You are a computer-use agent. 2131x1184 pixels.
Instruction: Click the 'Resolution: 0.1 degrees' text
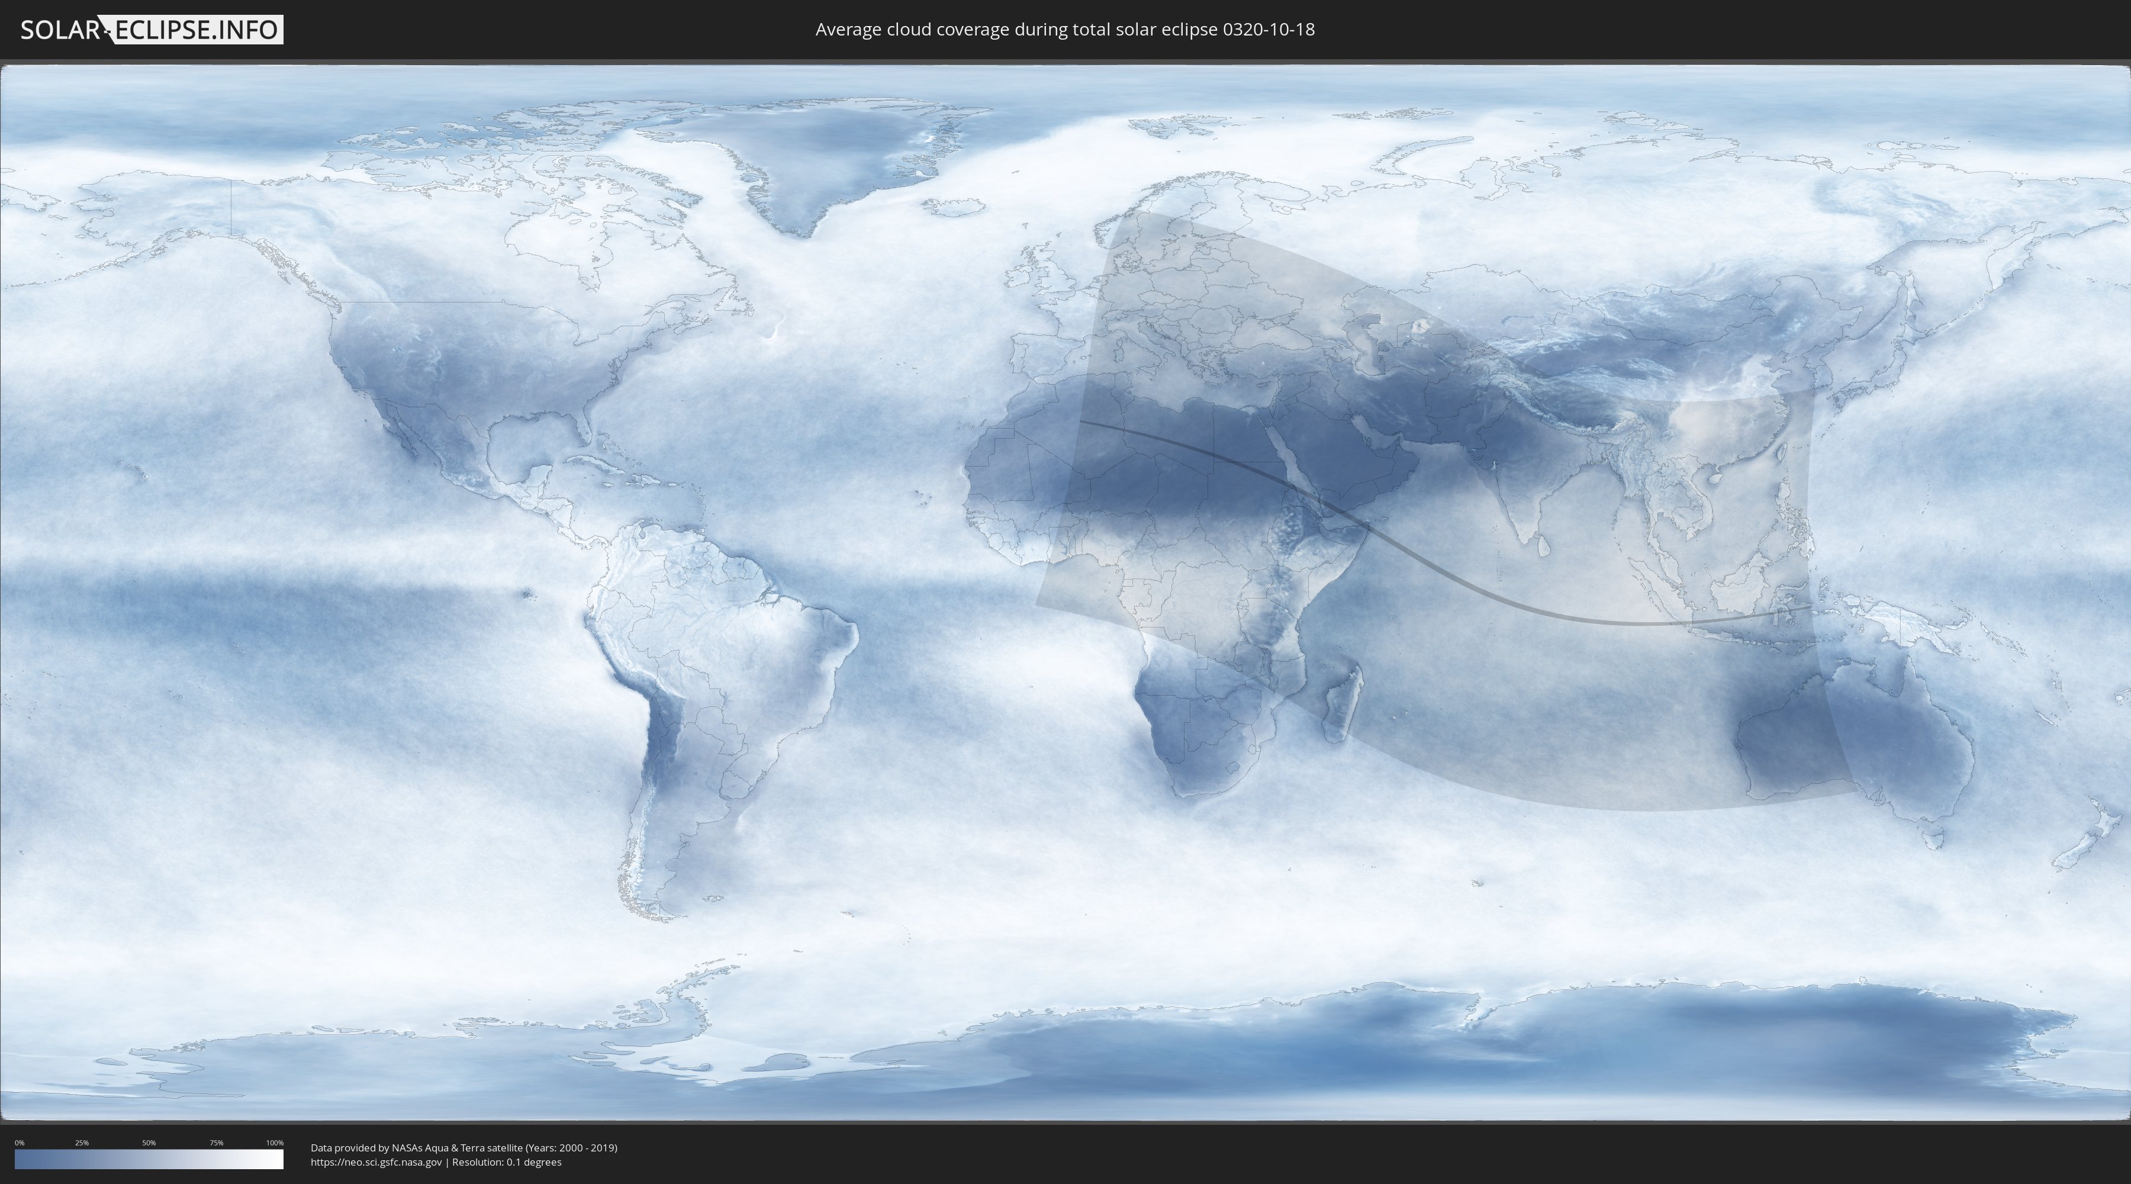point(507,1163)
